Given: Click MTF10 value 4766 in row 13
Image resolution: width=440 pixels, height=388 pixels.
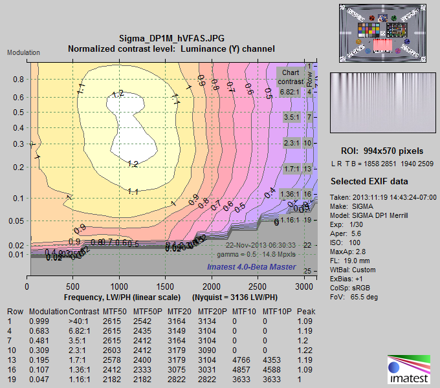Looking at the screenshot, I should tap(241, 360).
